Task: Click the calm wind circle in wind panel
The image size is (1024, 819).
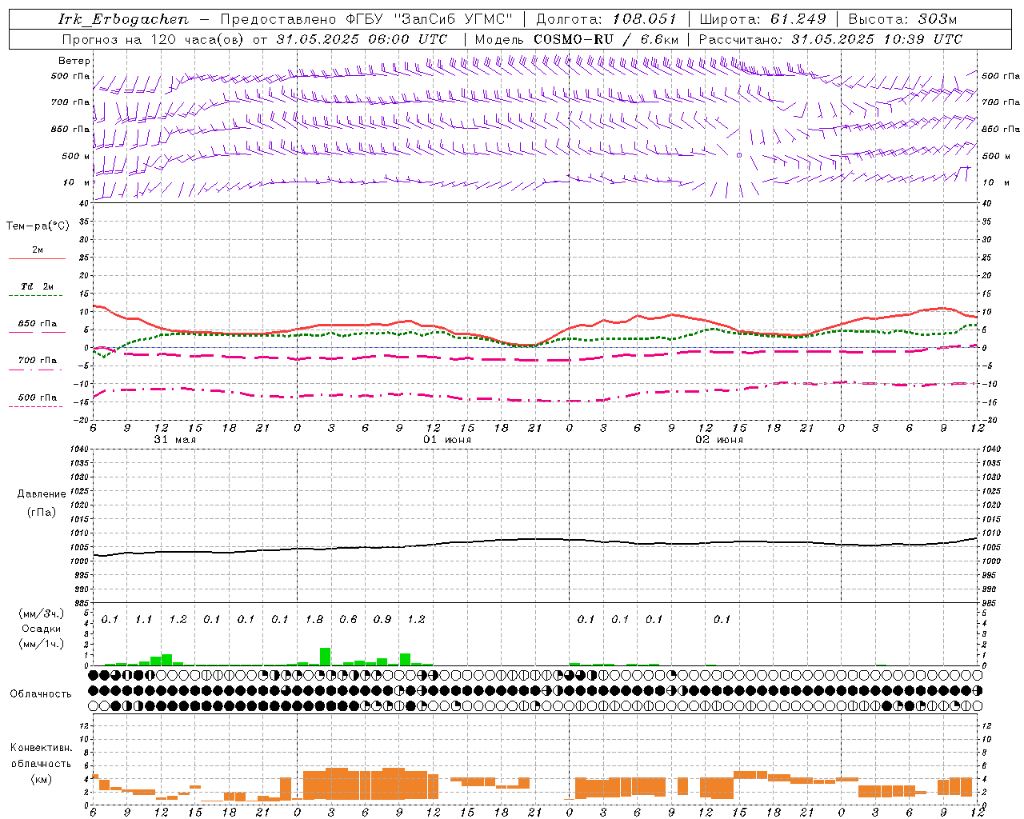Action: click(x=739, y=155)
